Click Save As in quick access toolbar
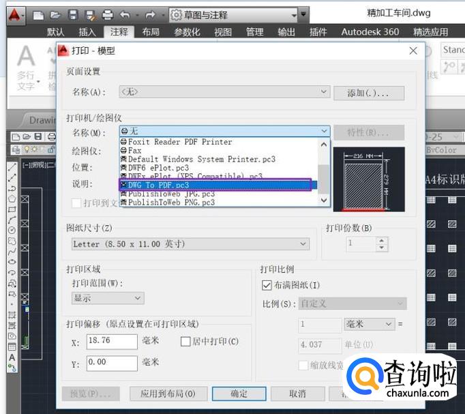This screenshot has width=465, height=414. click(x=90, y=15)
